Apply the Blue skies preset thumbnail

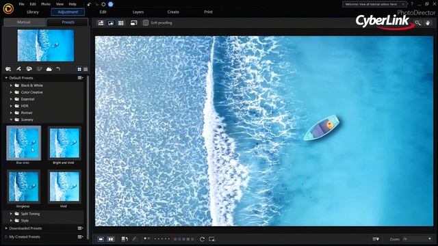point(23,143)
